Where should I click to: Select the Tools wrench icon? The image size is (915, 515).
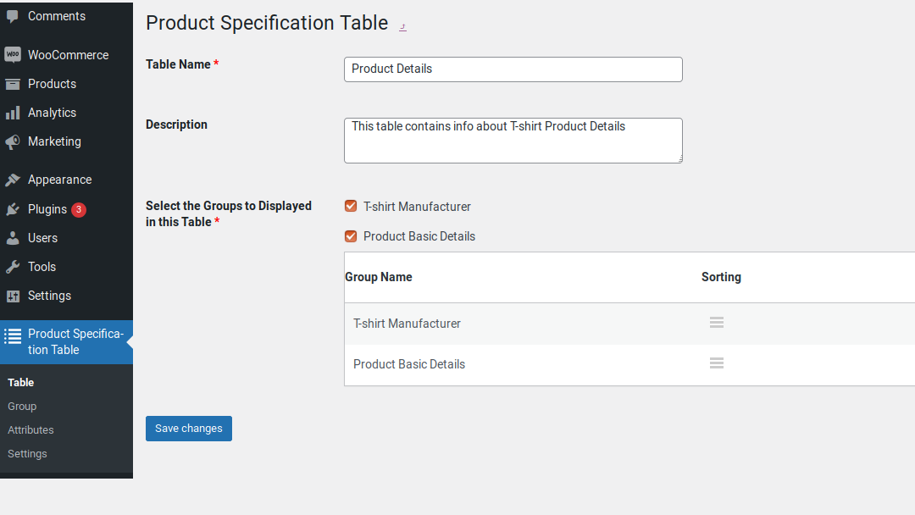point(12,267)
